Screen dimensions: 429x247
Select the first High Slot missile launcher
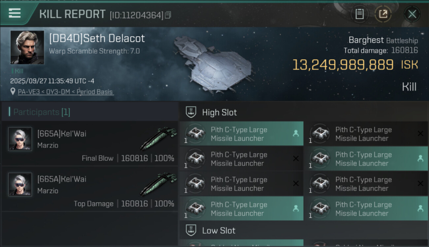point(241,134)
